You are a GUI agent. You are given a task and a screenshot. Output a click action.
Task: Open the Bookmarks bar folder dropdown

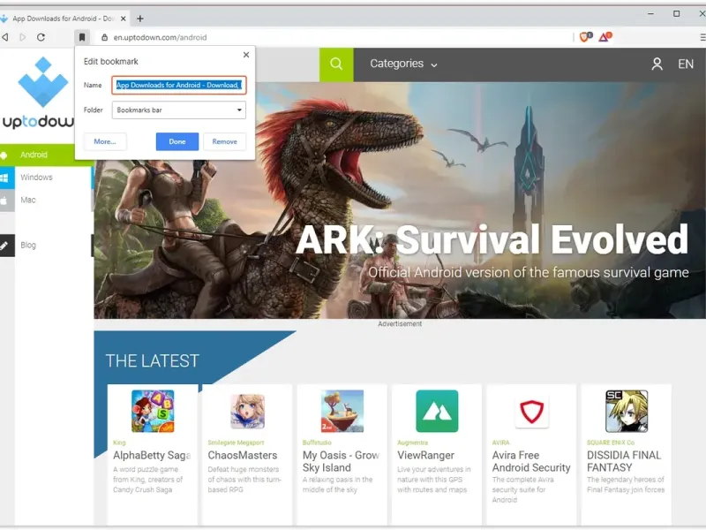point(179,110)
